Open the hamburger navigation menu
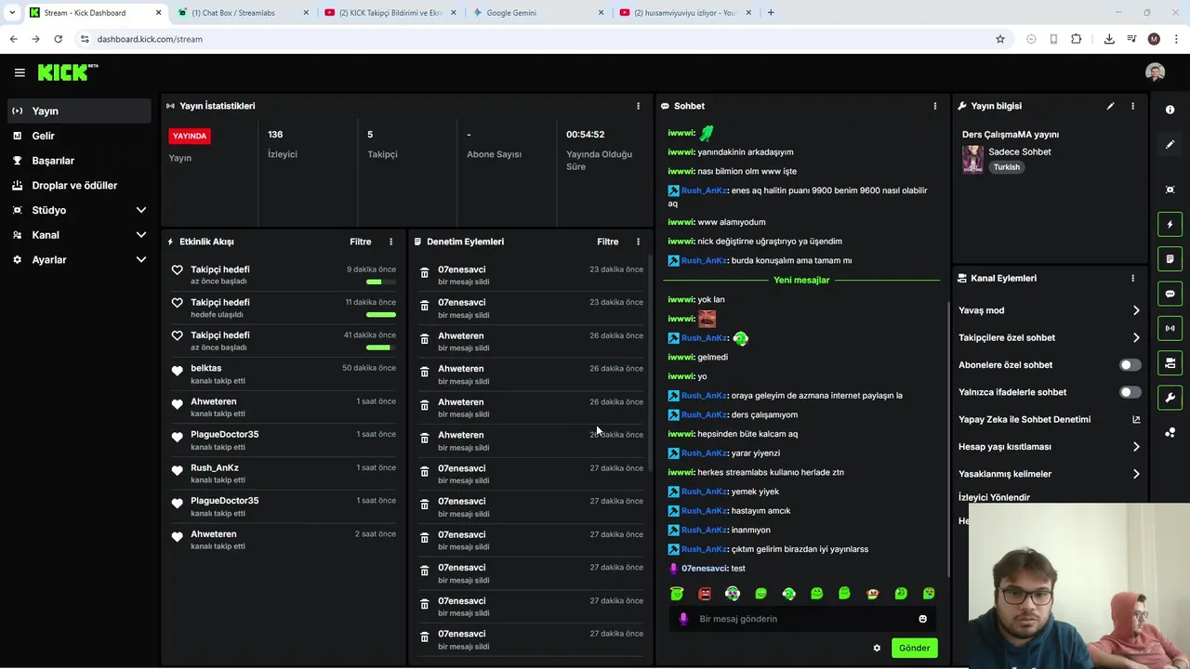The width and height of the screenshot is (1190, 669). (x=20, y=72)
